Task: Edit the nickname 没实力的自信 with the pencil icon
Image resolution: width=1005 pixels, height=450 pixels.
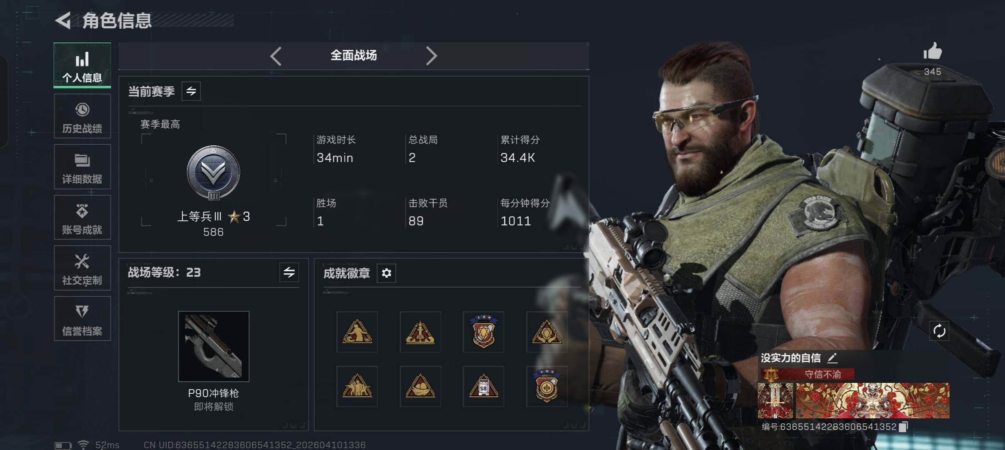Action: tap(832, 358)
